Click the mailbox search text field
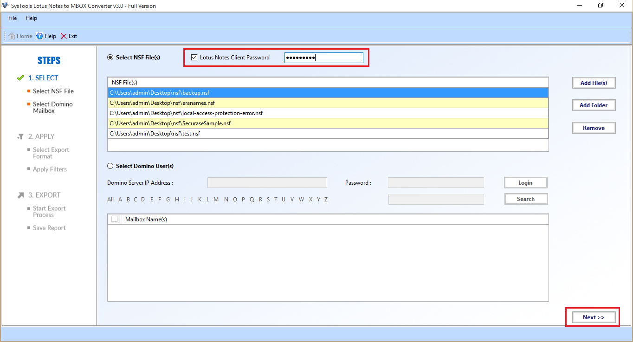 (x=436, y=199)
